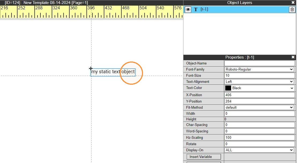
Task: Click the Height label in Properties
Action: [x=191, y=119]
